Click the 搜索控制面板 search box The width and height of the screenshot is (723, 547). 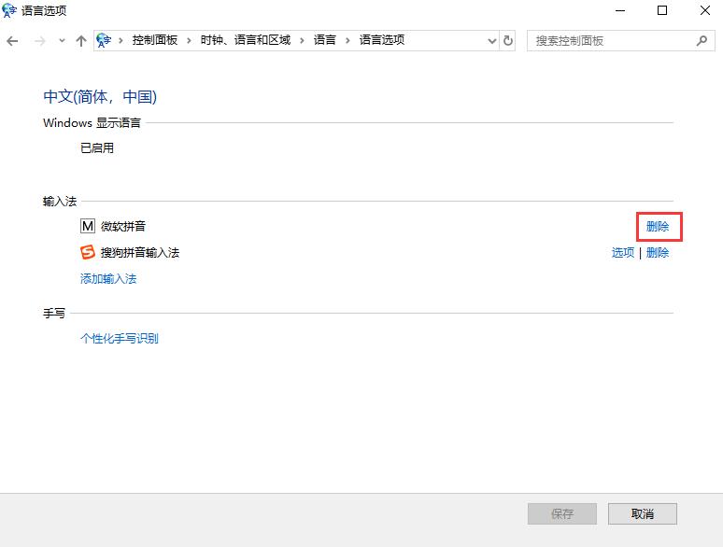[612, 41]
